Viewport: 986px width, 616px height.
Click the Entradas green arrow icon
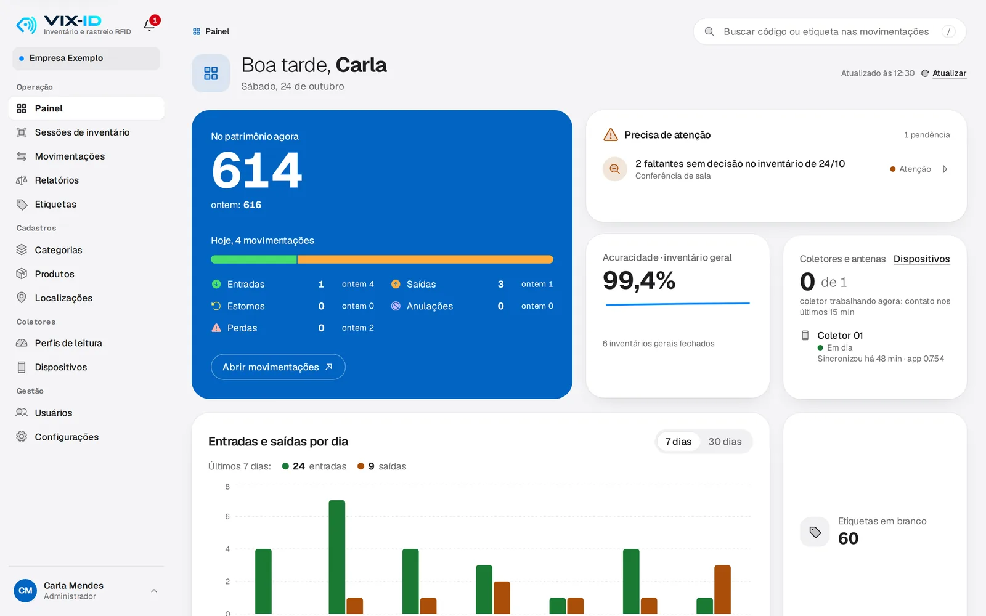coord(216,284)
